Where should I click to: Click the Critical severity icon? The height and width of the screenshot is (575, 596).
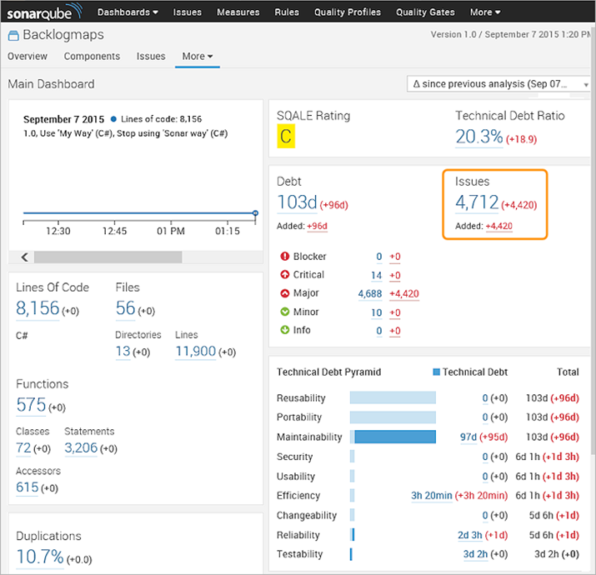point(285,275)
